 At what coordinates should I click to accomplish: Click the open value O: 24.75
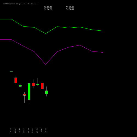(x=48, y=9)
